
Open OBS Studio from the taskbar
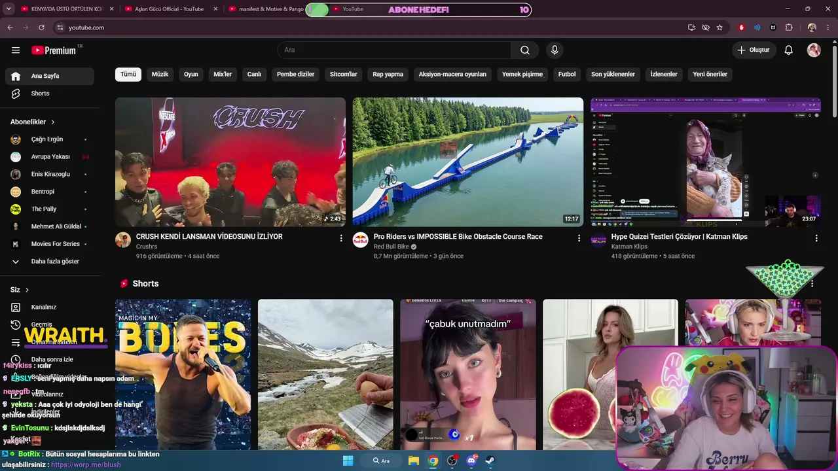[x=452, y=461]
